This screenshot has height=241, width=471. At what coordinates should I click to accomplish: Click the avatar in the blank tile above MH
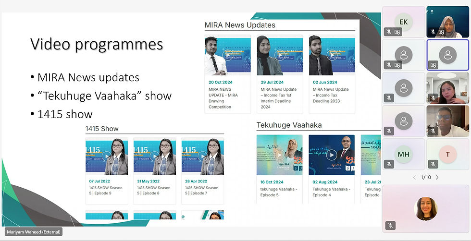click(x=403, y=121)
